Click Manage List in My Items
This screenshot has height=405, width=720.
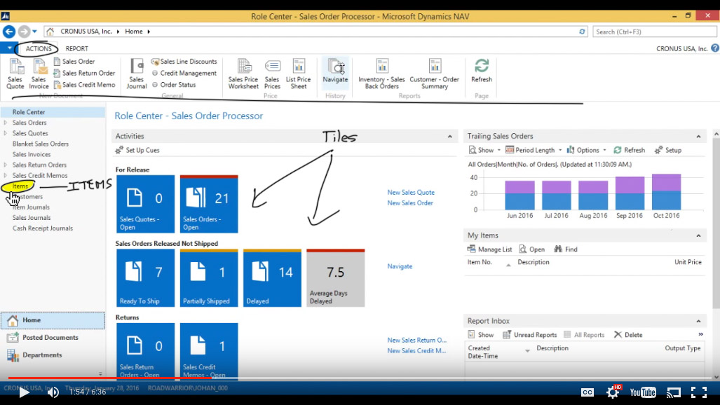[x=489, y=249]
